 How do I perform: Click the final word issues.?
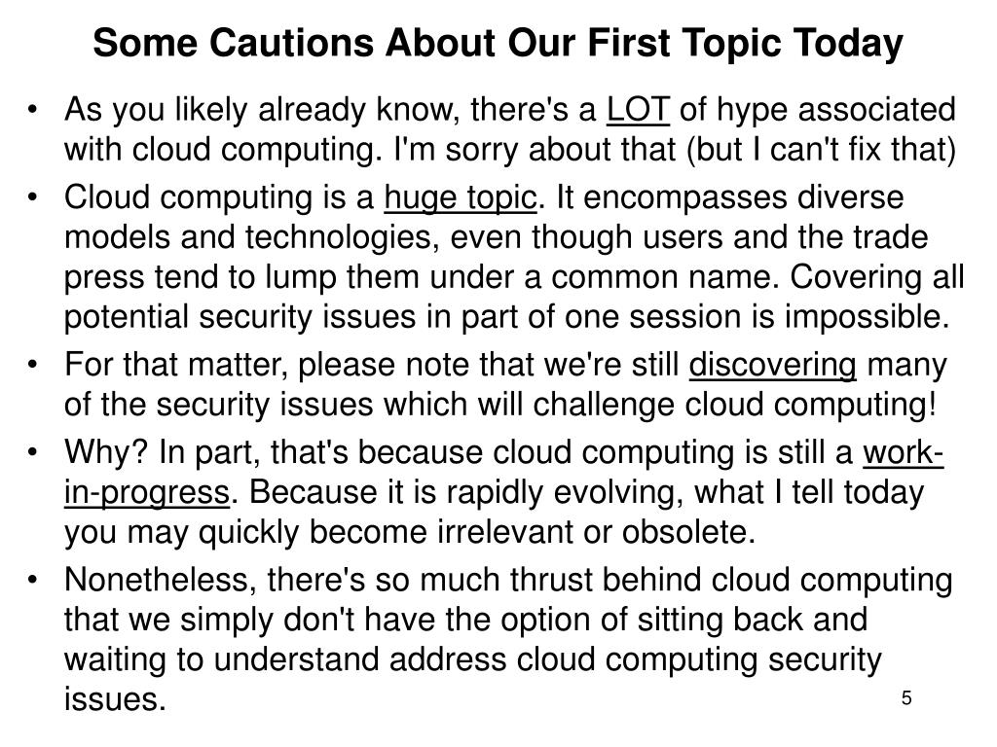click(115, 699)
